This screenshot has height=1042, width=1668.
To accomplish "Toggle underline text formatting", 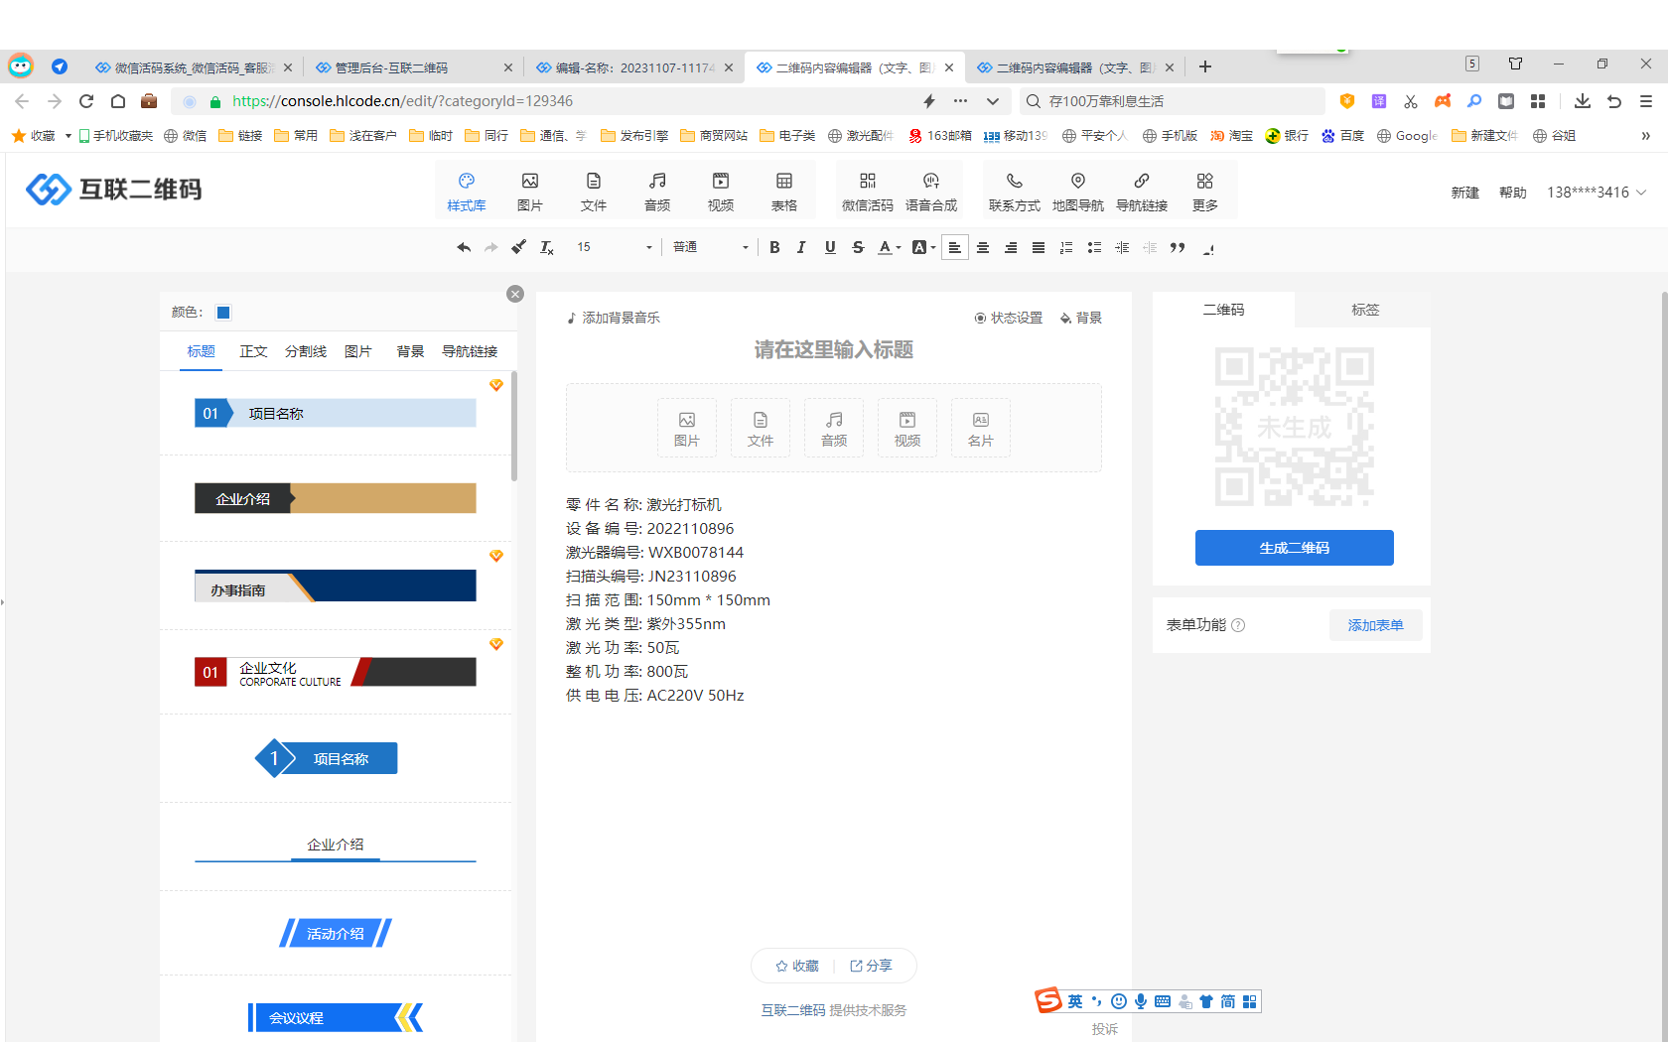I will (830, 247).
